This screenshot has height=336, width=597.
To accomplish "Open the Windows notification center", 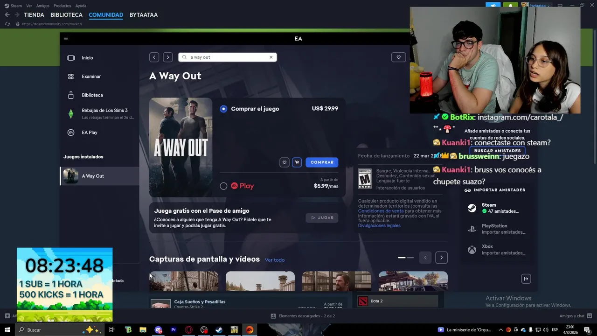I will (587, 330).
